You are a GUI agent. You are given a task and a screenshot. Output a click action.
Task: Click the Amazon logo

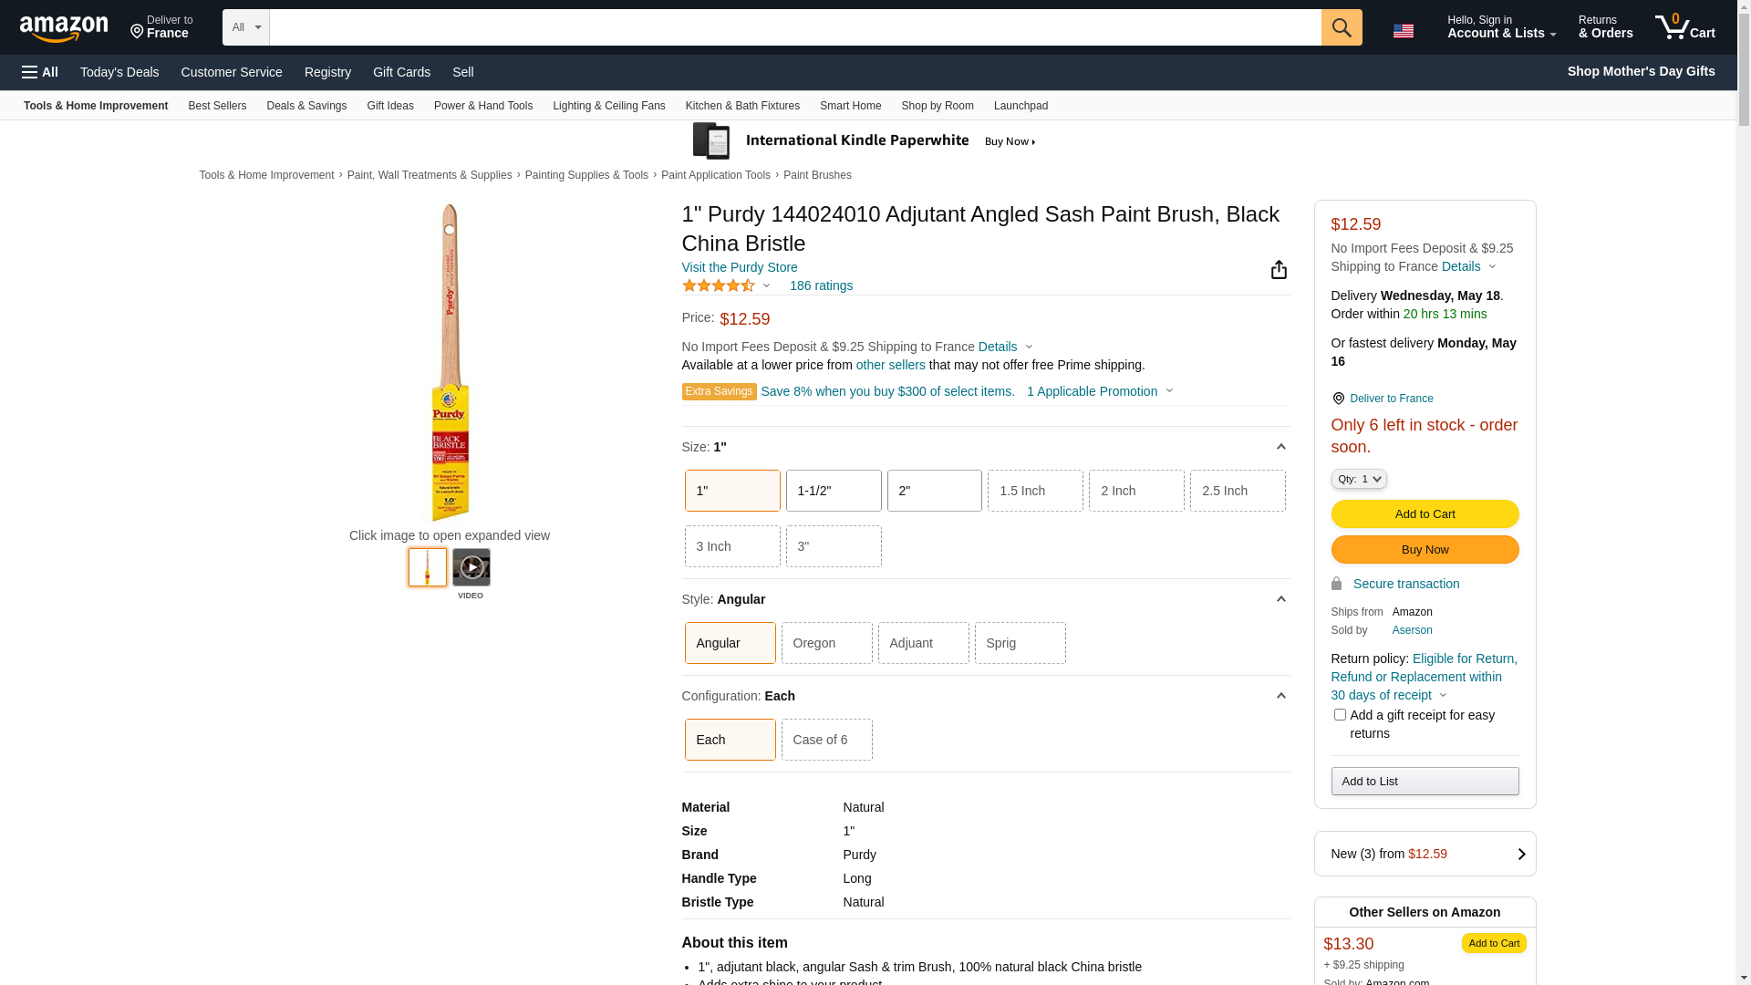64,29
